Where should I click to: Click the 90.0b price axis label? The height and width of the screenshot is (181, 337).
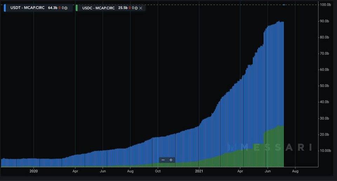pos(324,21)
